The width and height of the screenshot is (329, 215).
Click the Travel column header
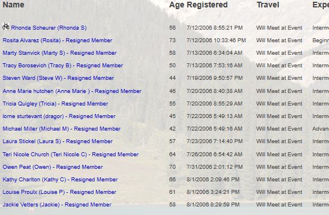(x=268, y=5)
